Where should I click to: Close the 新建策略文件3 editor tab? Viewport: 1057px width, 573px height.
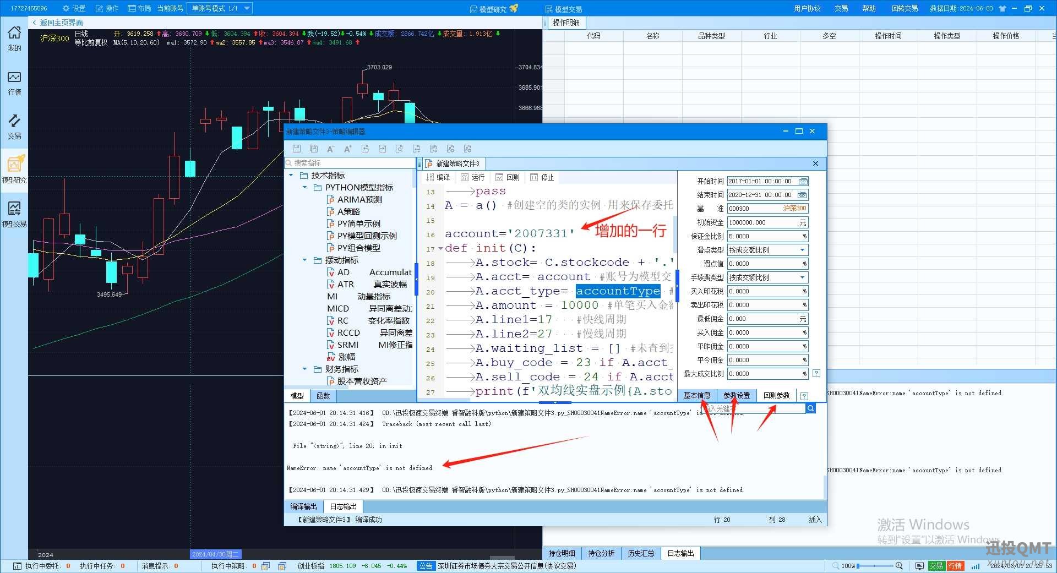click(815, 163)
